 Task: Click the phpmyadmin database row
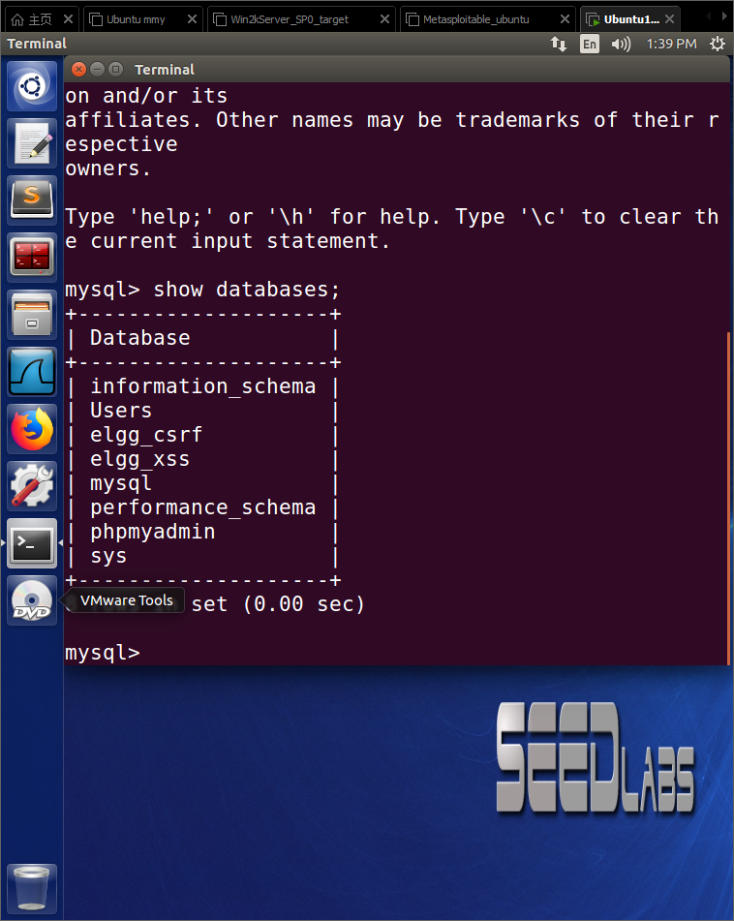click(x=202, y=532)
